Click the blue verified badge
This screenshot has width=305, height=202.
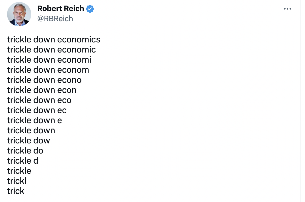[90, 9]
